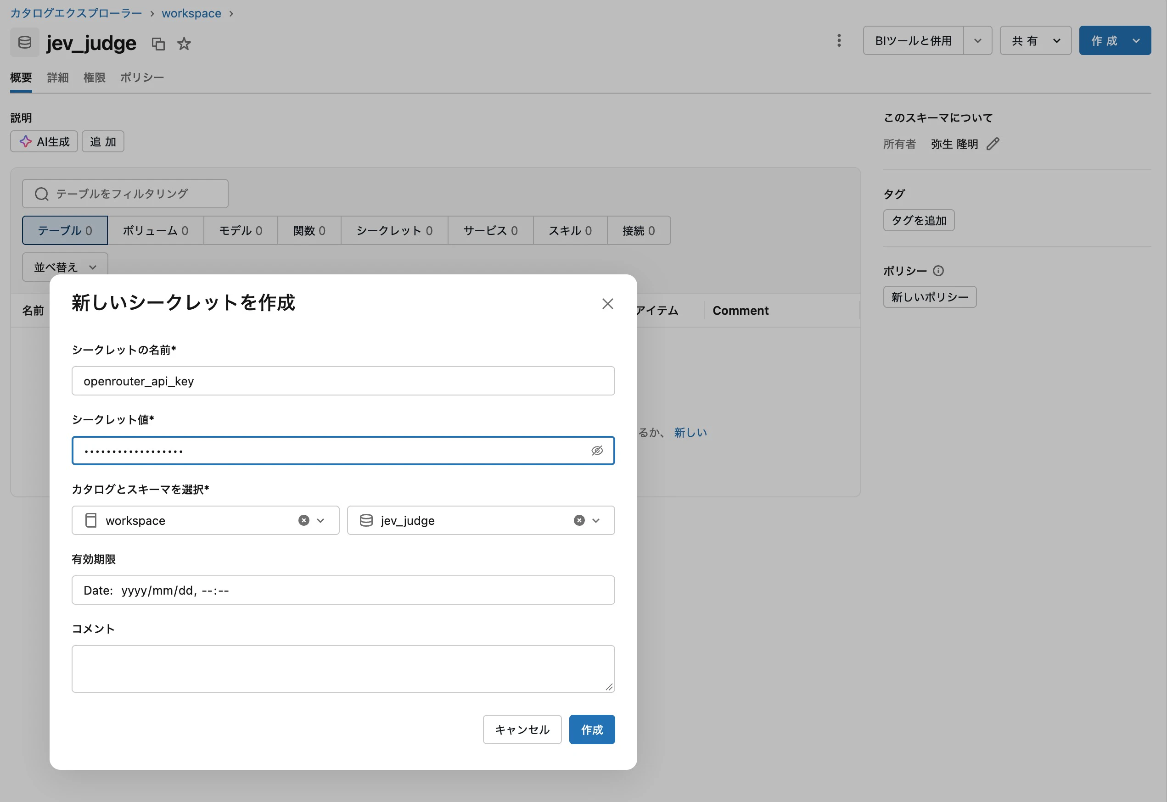This screenshot has height=802, width=1167.
Task: Star jev_judge as a favorite
Action: pyautogui.click(x=184, y=44)
